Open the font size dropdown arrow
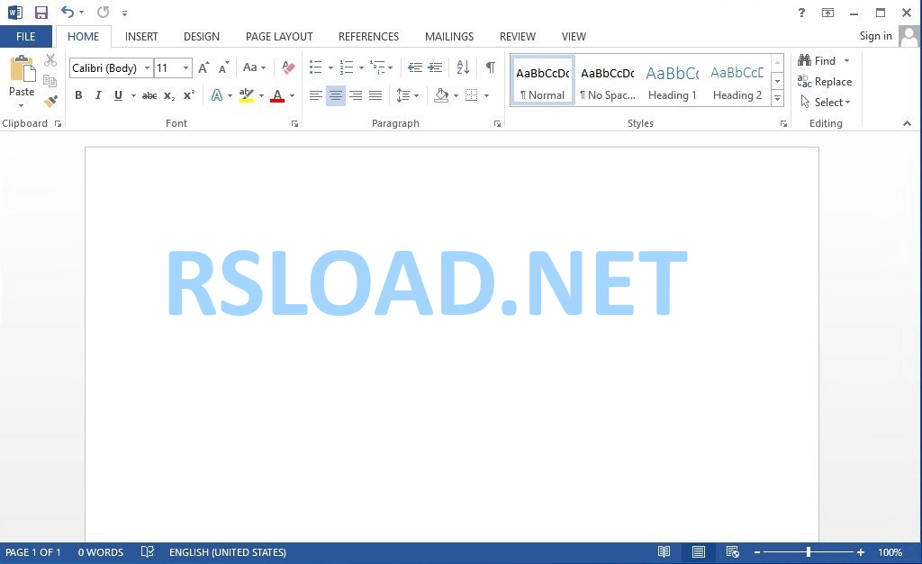The width and height of the screenshot is (922, 564). 185,68
